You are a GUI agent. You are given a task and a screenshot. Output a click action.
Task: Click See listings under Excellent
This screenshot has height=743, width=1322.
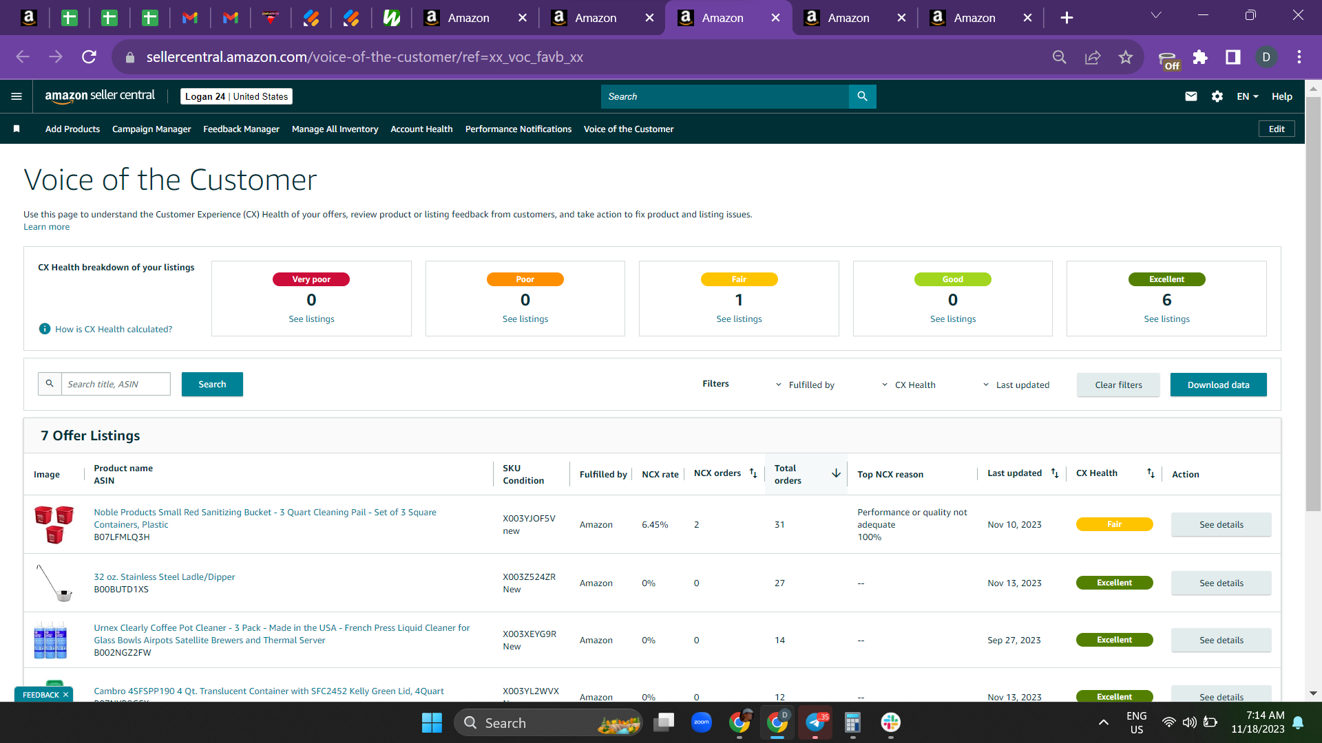pyautogui.click(x=1166, y=319)
